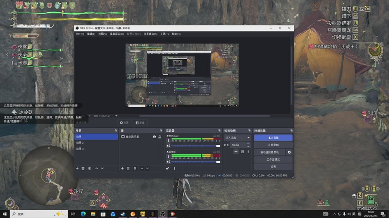Click the source Filters button beside the properties button
This screenshot has height=218, width=389.
[x=140, y=123]
